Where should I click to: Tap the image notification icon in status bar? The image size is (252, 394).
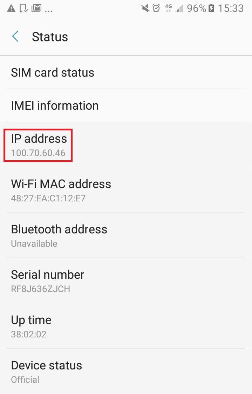click(36, 8)
